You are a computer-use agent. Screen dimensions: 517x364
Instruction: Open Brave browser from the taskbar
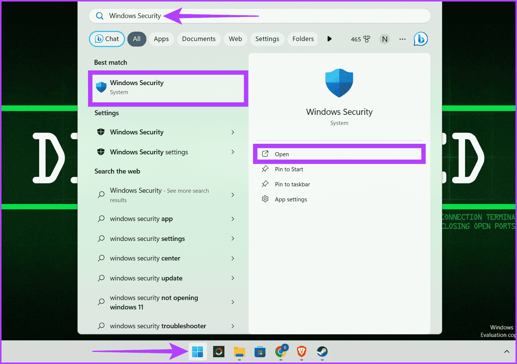tap(301, 352)
